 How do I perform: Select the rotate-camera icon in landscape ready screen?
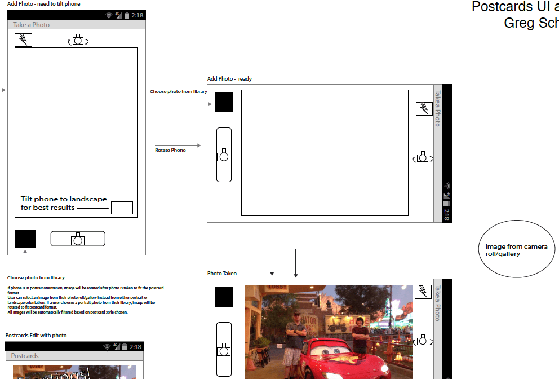tap(423, 157)
